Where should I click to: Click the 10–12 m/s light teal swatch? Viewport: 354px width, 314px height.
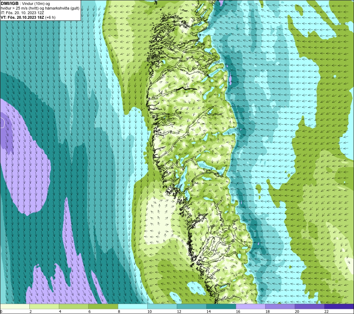point(162,306)
